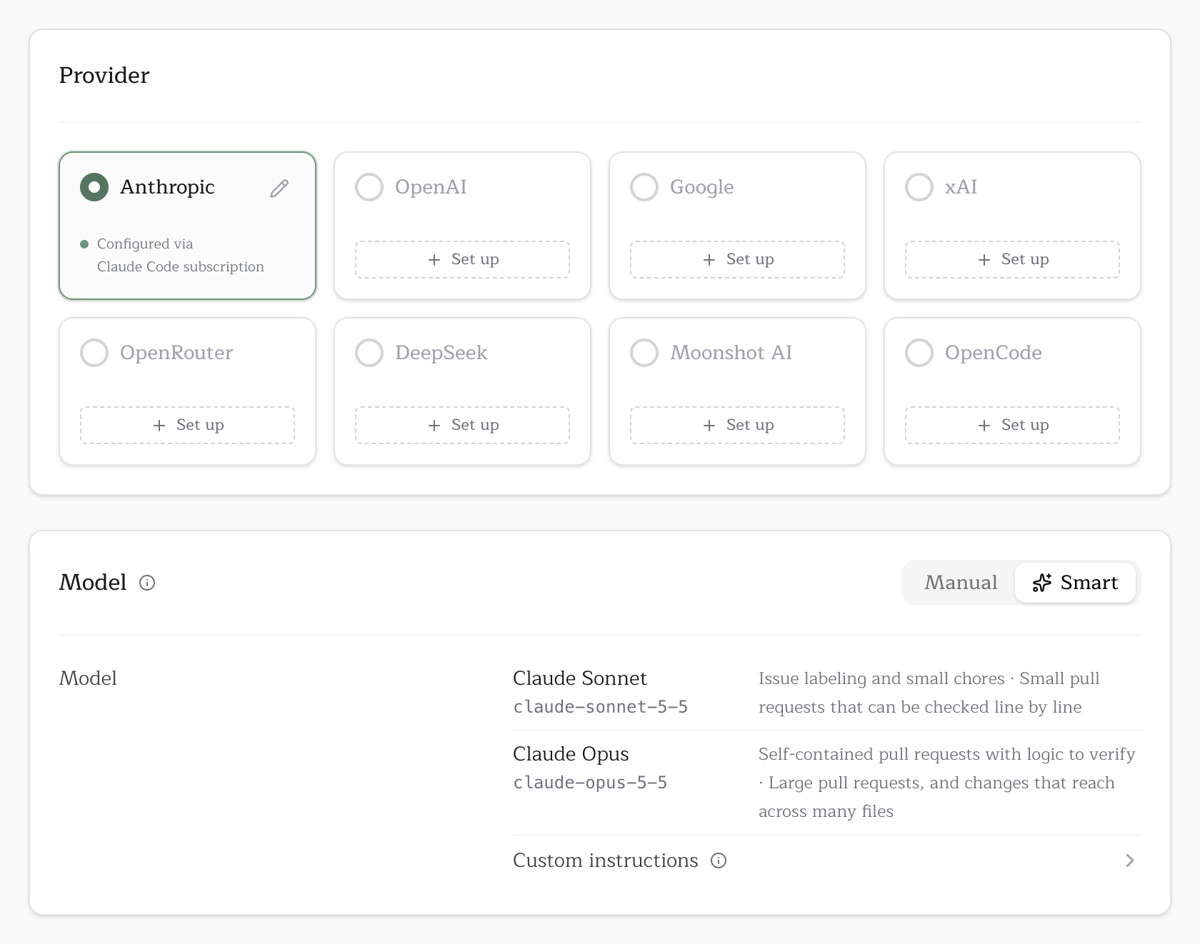This screenshot has height=944, width=1200.
Task: Choose the DeepSeek provider radio button
Action: point(369,353)
